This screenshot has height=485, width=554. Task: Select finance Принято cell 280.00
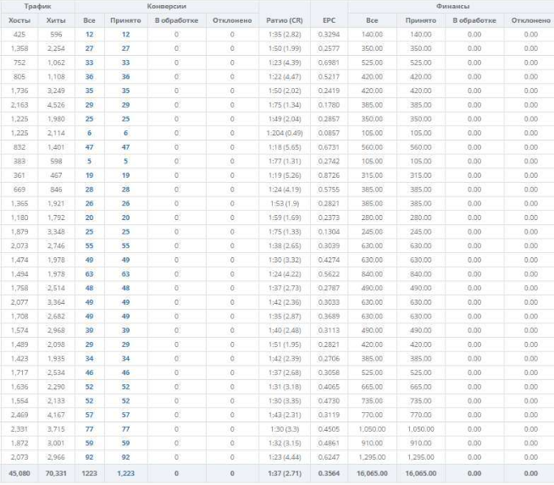[x=420, y=218]
